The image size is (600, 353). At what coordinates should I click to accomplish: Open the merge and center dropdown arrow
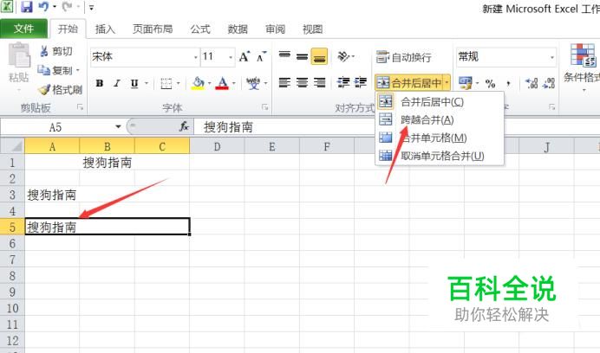click(447, 82)
